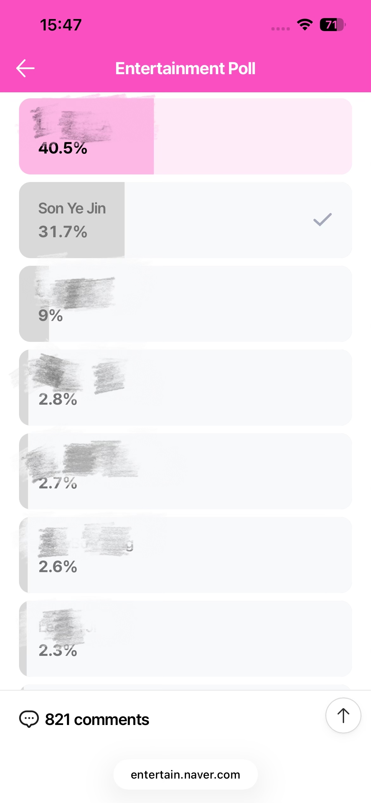Viewport: 371px width, 803px height.
Task: Tap the 15:47 clock in status bar
Action: [x=61, y=25]
